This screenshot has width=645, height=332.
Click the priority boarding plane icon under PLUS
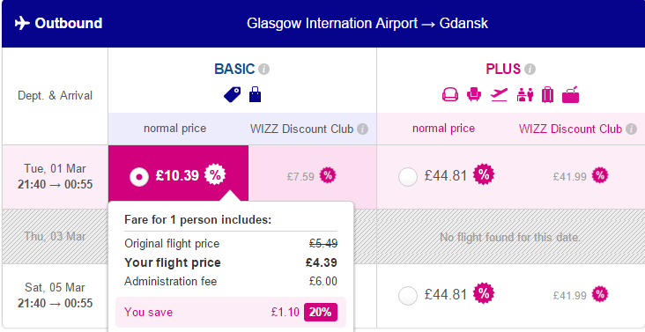click(499, 94)
